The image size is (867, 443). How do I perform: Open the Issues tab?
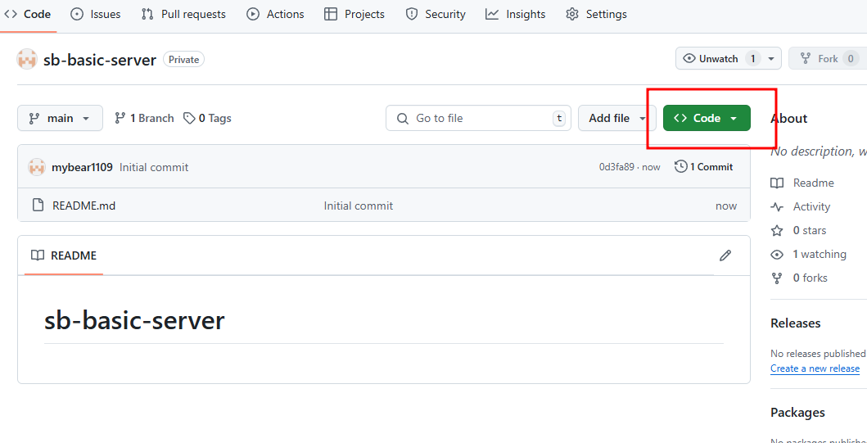pyautogui.click(x=95, y=15)
